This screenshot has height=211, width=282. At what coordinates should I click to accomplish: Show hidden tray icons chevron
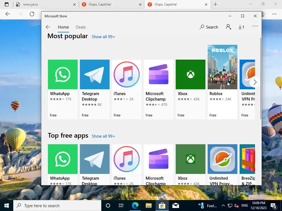click(x=223, y=206)
